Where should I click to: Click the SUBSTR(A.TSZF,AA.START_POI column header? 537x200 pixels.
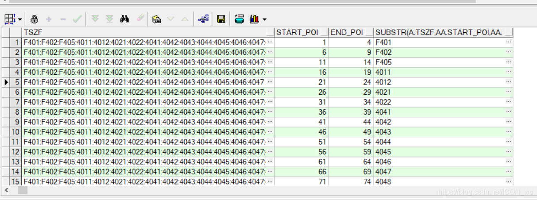pos(443,32)
